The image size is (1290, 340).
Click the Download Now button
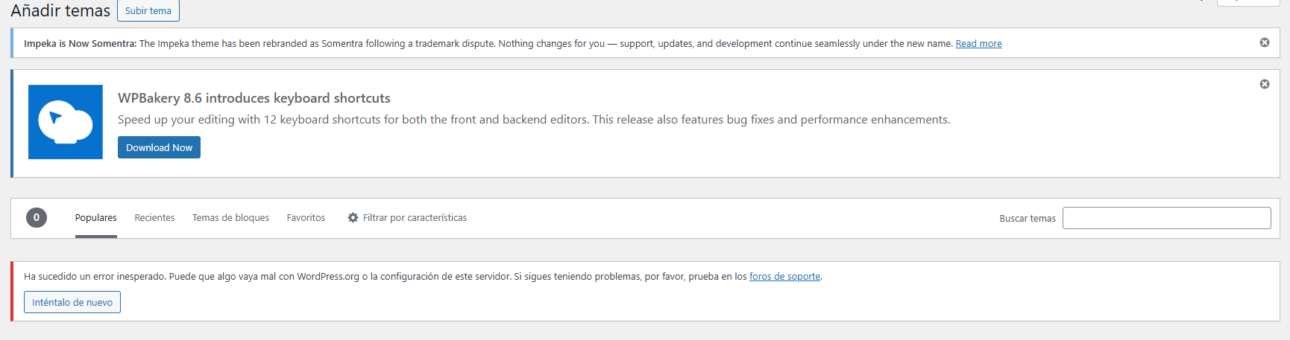(x=159, y=147)
